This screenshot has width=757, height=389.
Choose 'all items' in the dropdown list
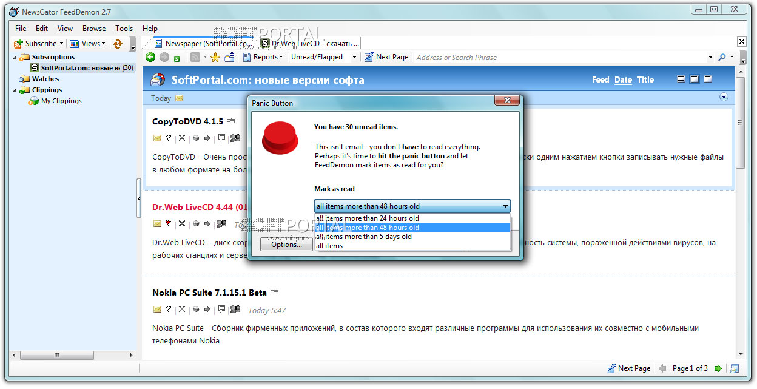412,246
